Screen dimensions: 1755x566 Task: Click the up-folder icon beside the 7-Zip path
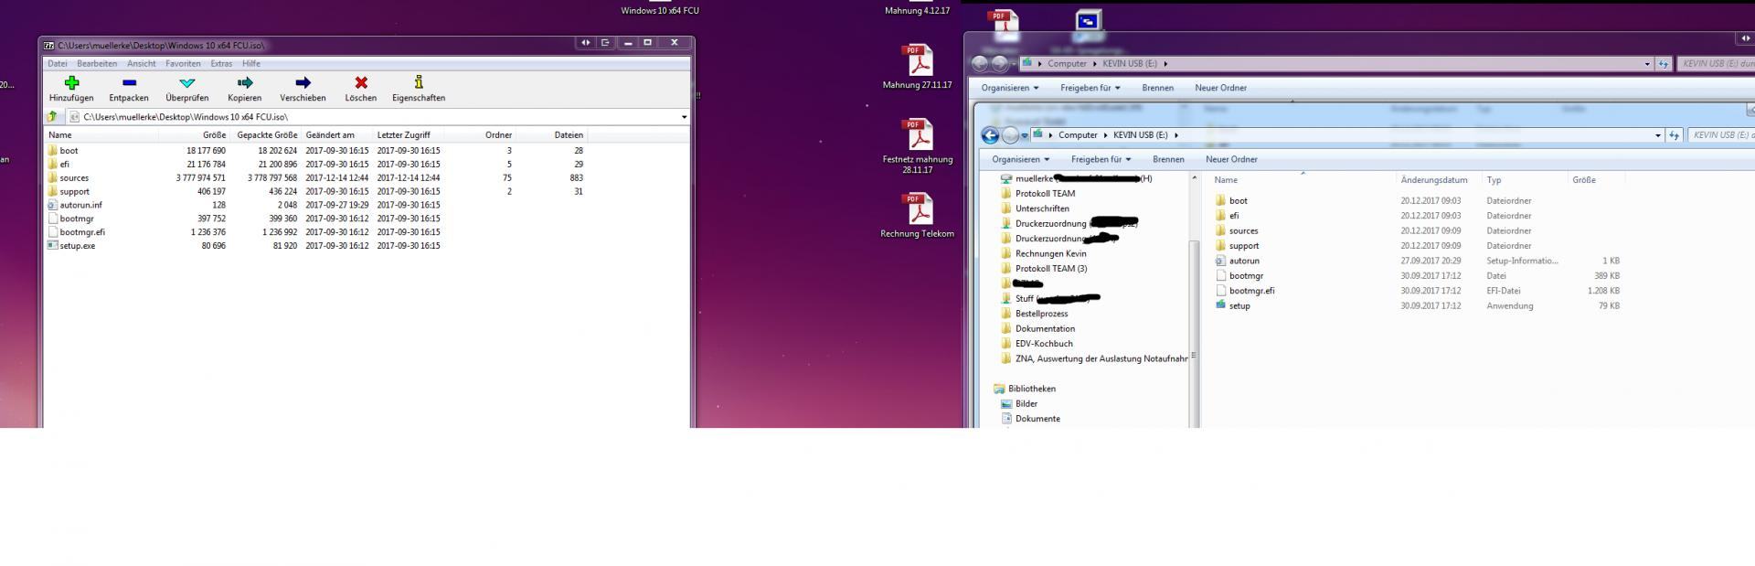pyautogui.click(x=52, y=116)
